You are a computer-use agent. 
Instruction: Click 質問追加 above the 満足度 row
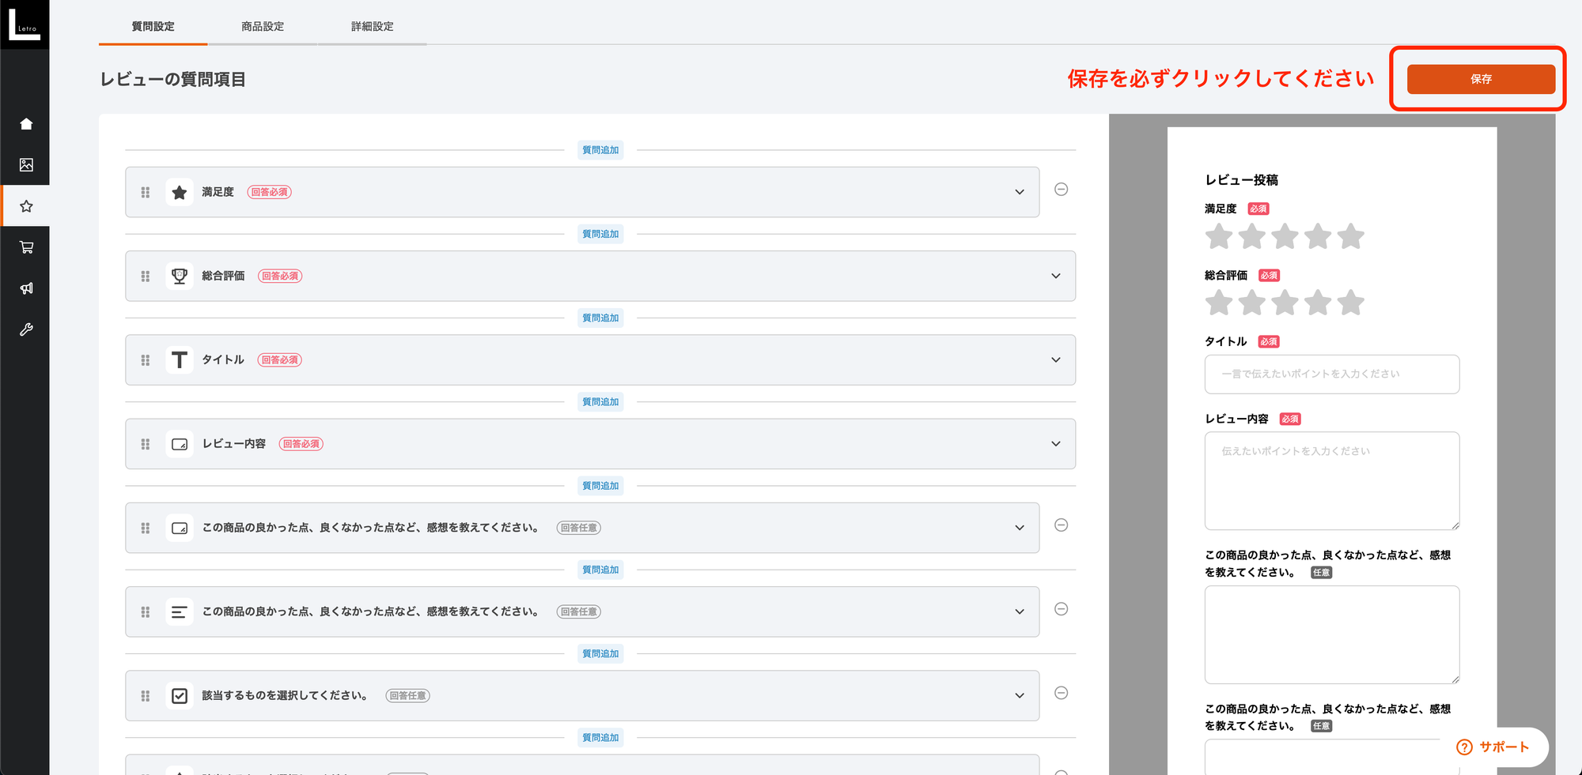[x=600, y=150]
